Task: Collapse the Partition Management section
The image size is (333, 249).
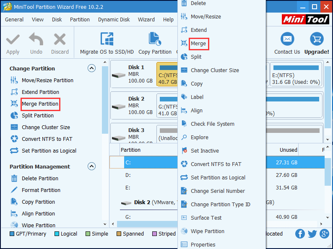Action: click(91, 166)
